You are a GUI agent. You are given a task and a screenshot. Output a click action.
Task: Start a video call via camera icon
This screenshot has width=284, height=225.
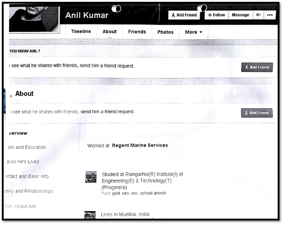[258, 15]
